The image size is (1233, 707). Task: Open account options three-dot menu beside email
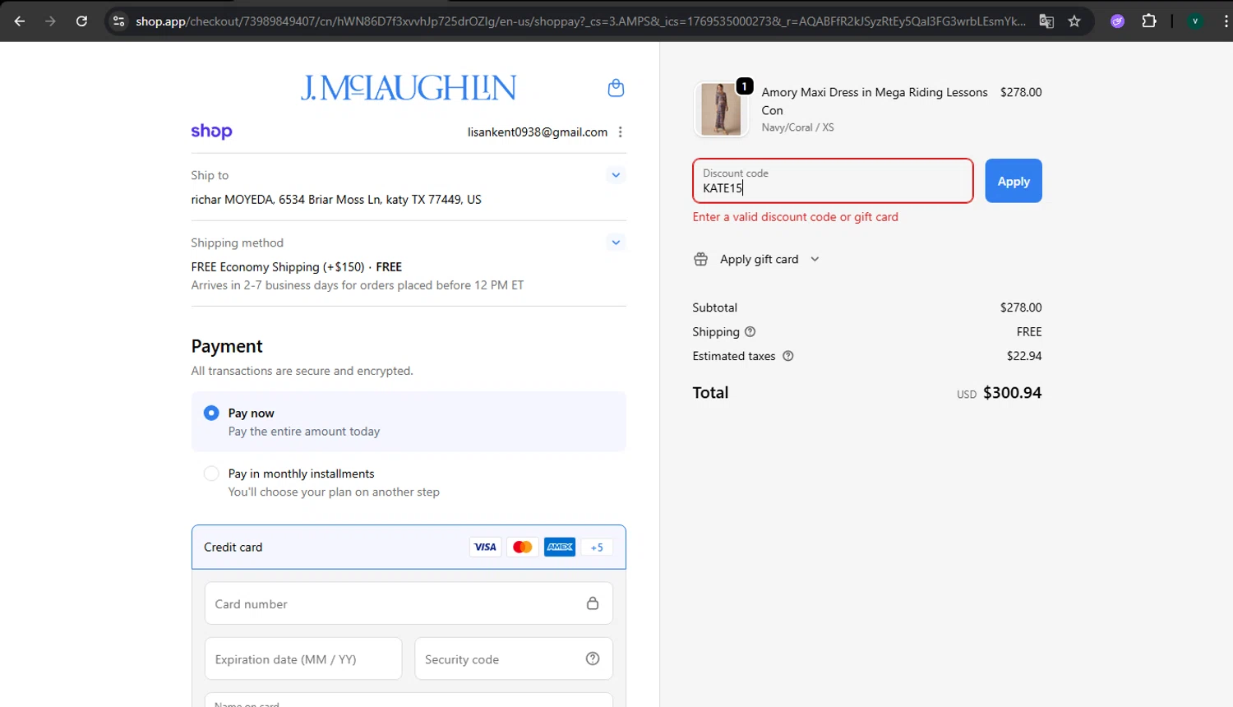(621, 132)
